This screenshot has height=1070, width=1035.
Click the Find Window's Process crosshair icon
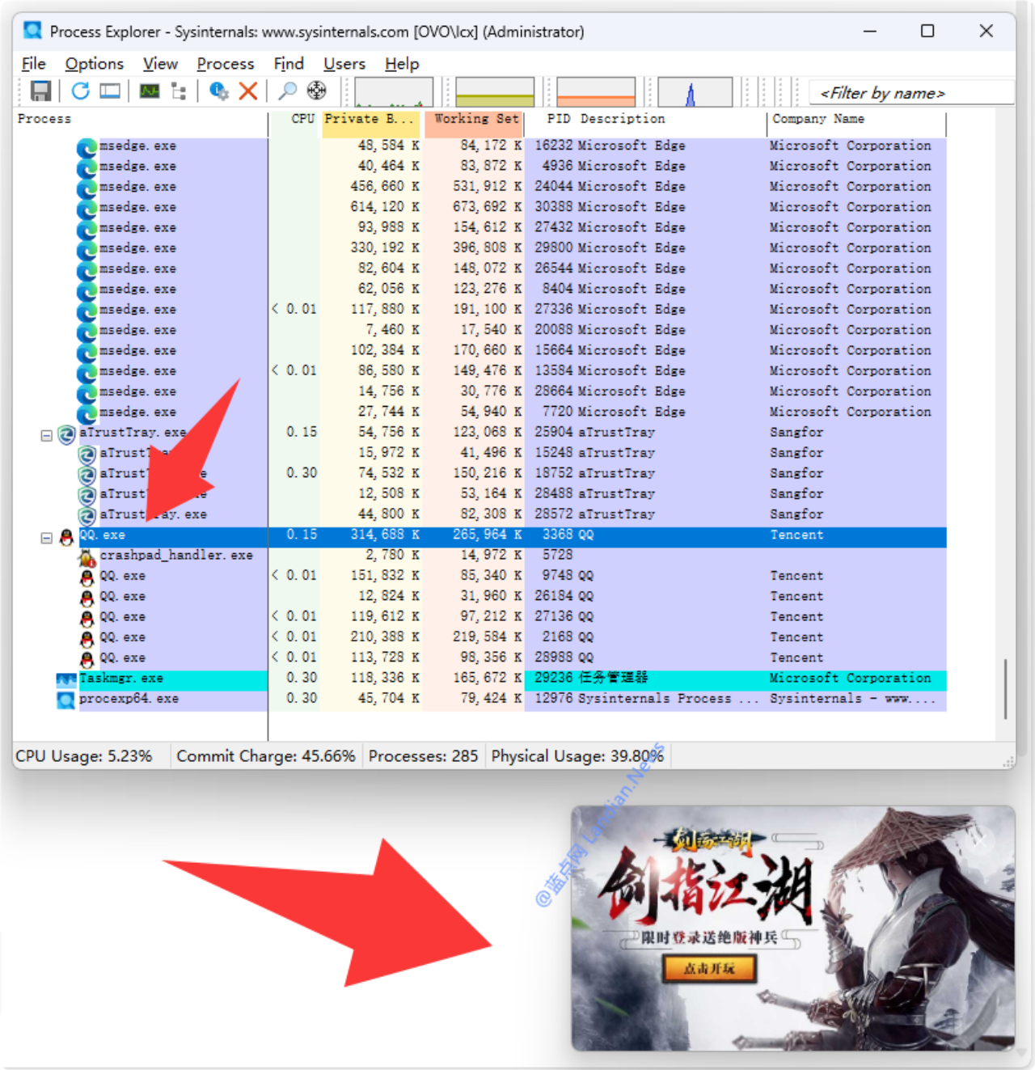[317, 91]
